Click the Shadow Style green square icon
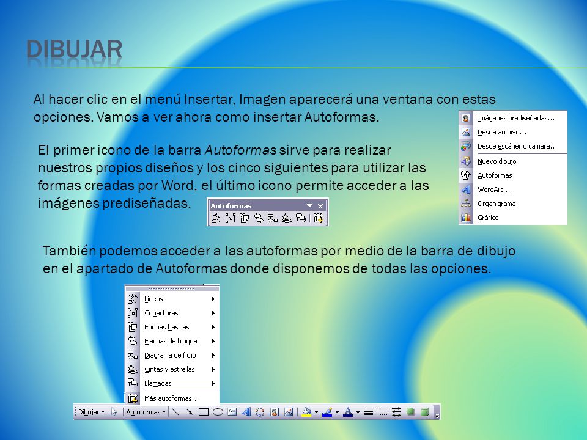Image resolution: width=587 pixels, height=440 pixels. point(411,412)
